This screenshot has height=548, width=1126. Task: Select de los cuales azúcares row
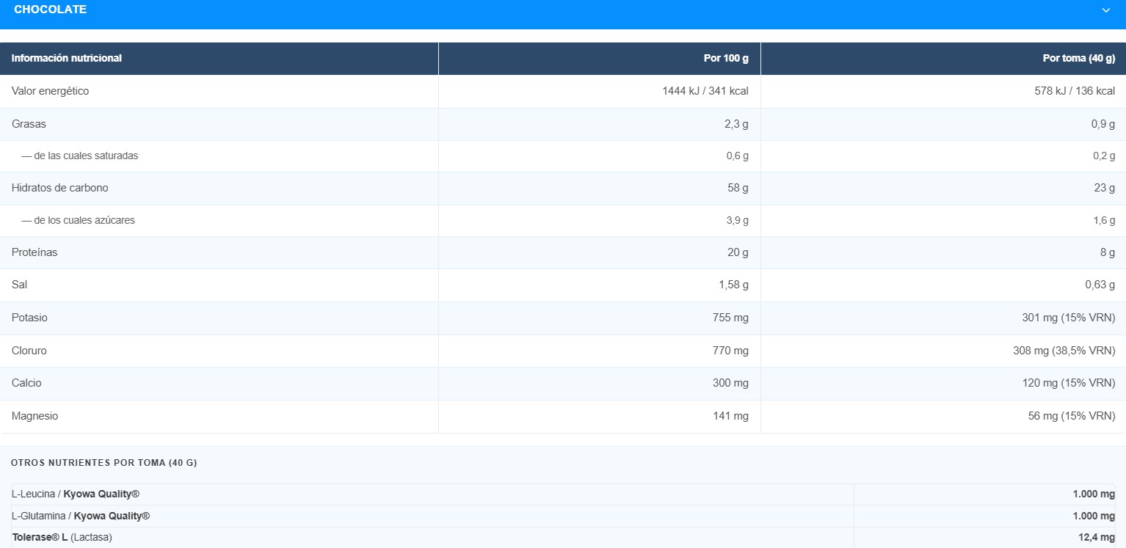pyautogui.click(x=563, y=220)
